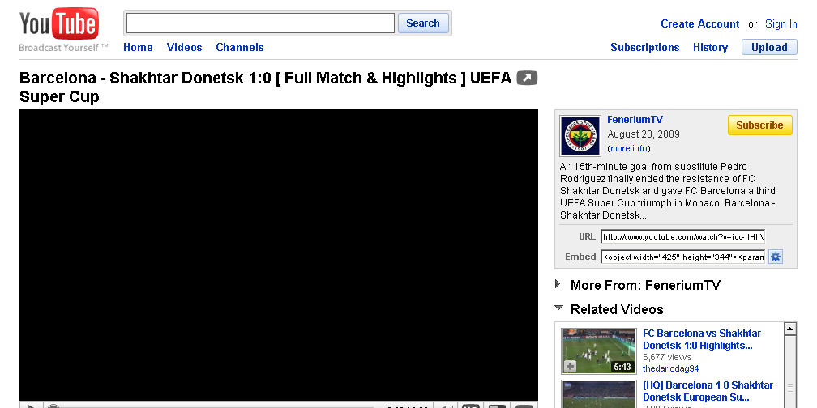Click the video description paragraph
The image size is (817, 408).
[x=668, y=191]
